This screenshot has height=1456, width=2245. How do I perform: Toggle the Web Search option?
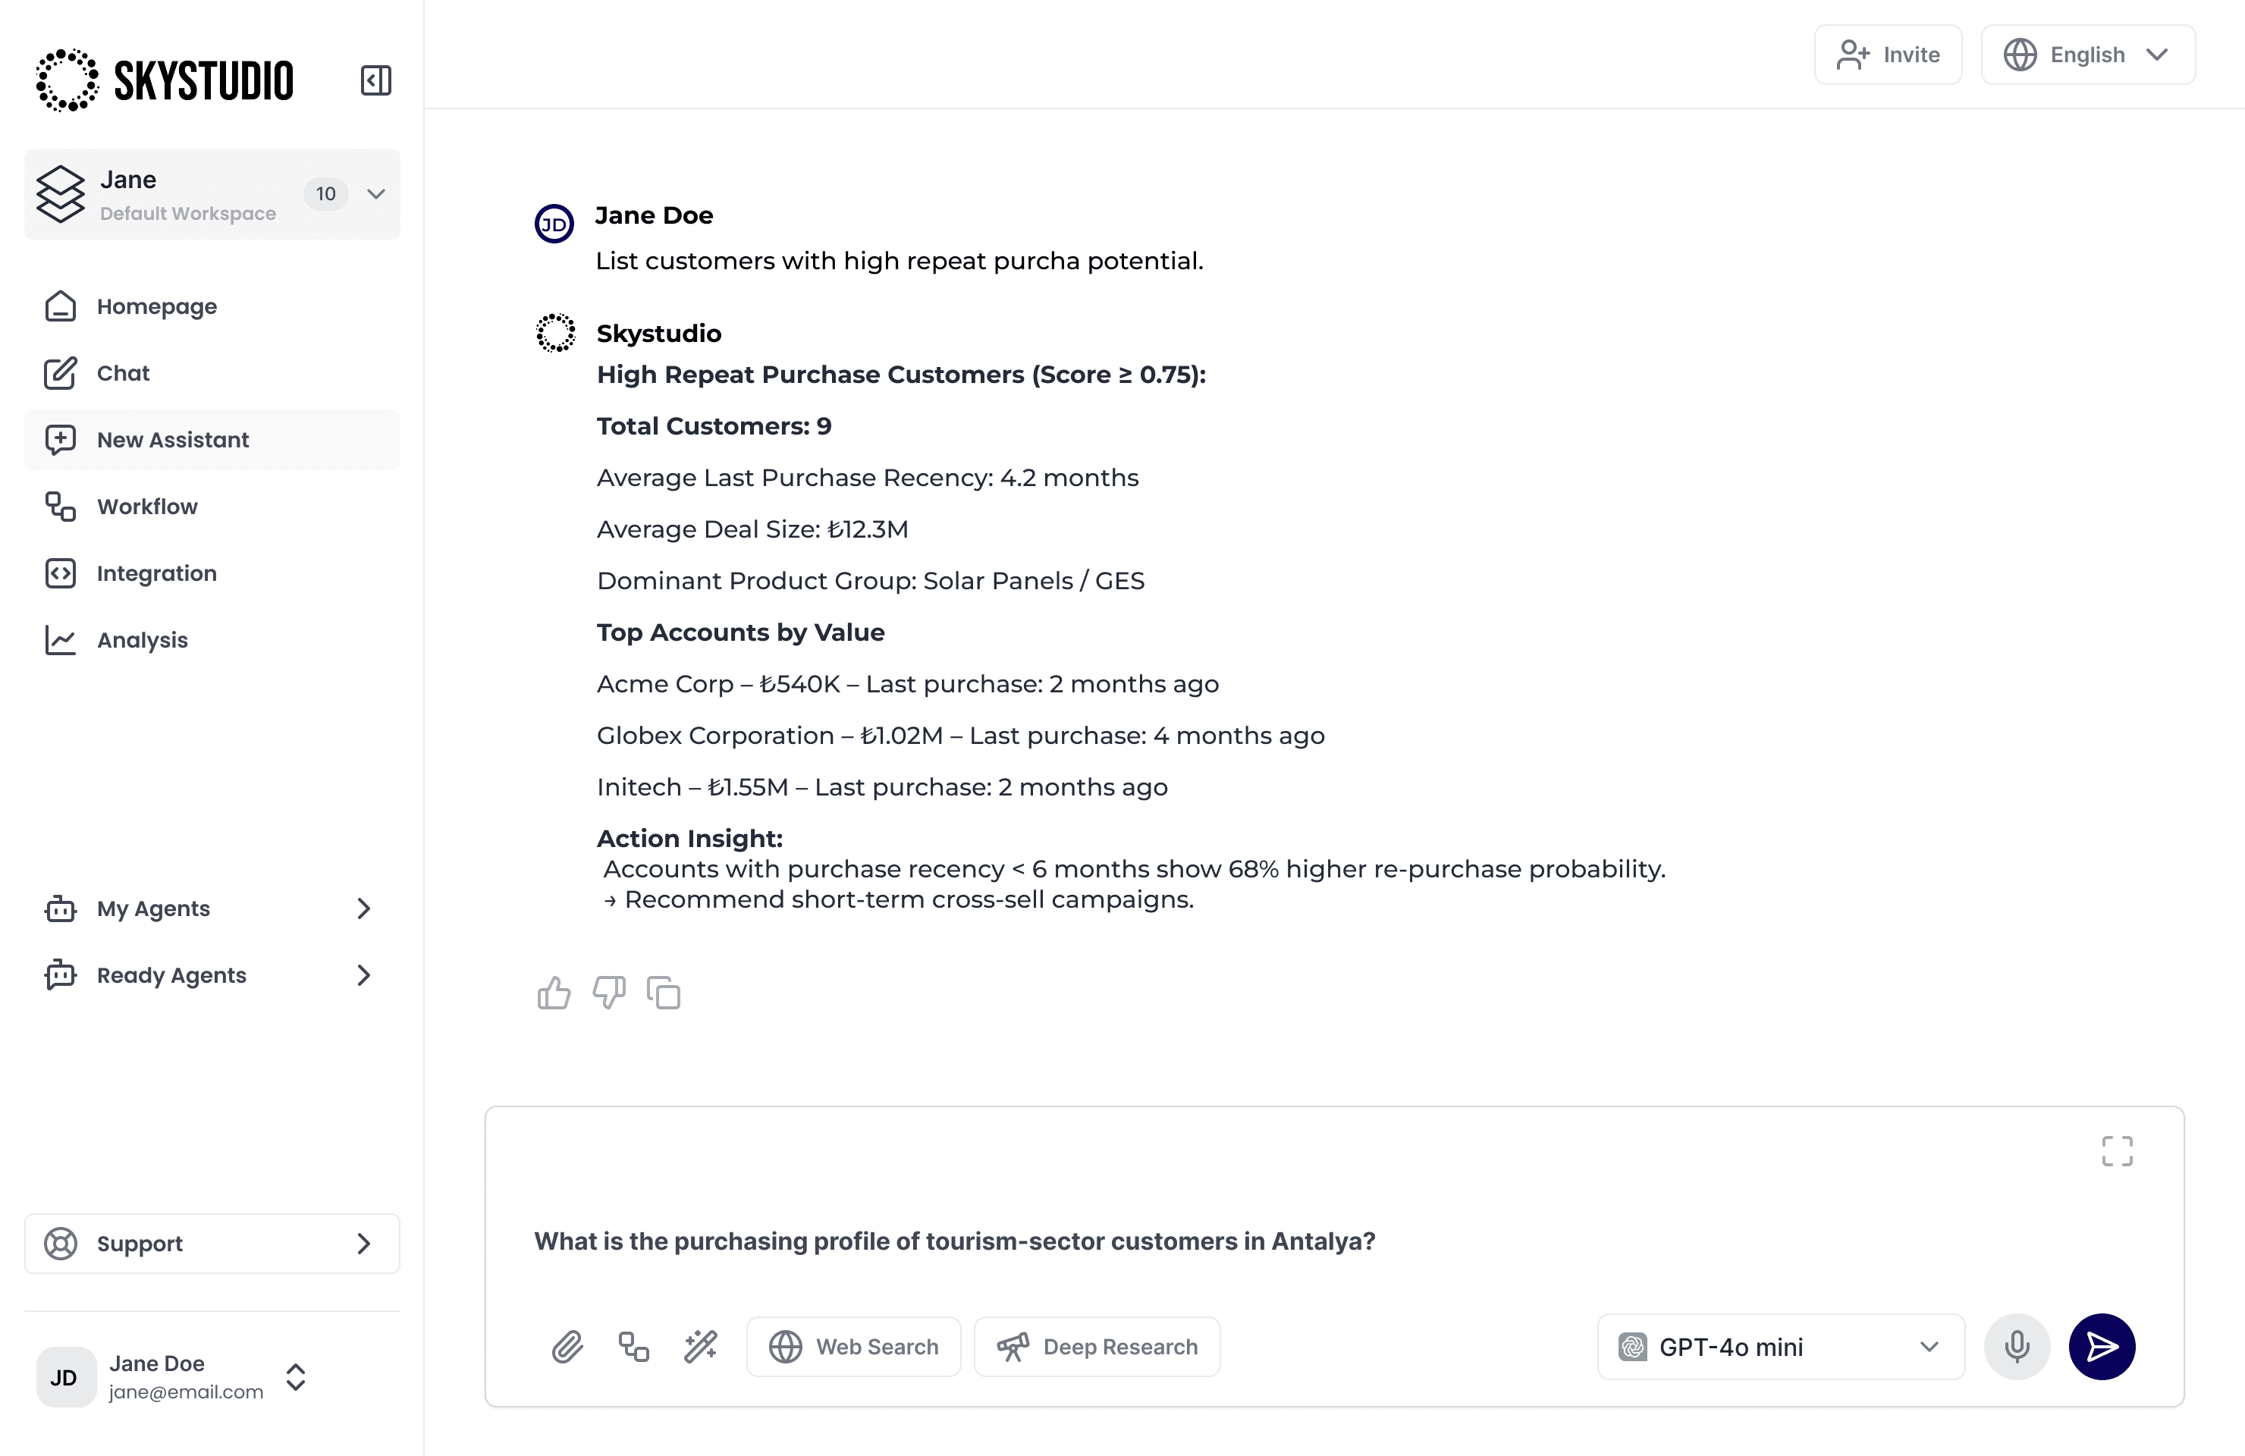854,1347
